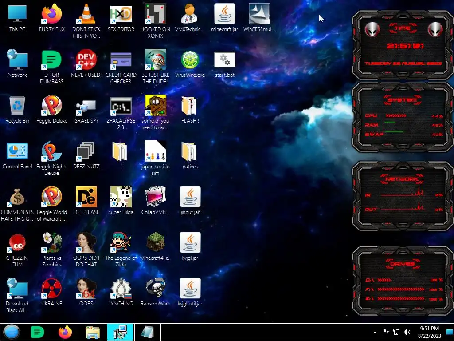Select the lwjgl_util.jar file
Screen dimensions: 454x341
click(x=190, y=292)
